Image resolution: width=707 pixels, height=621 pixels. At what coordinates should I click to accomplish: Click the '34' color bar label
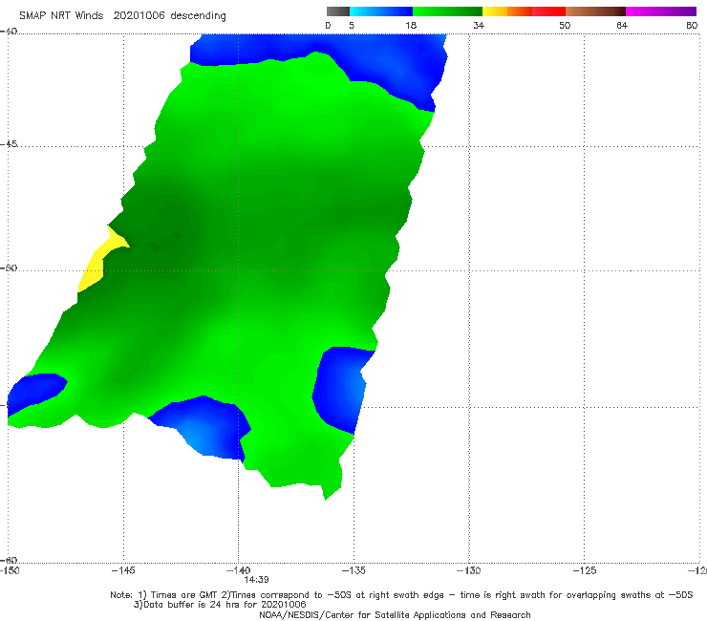pyautogui.click(x=479, y=25)
